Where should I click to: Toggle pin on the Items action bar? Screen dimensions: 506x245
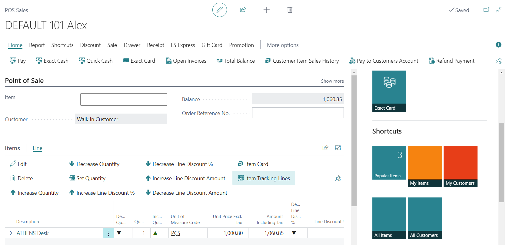[x=338, y=178]
